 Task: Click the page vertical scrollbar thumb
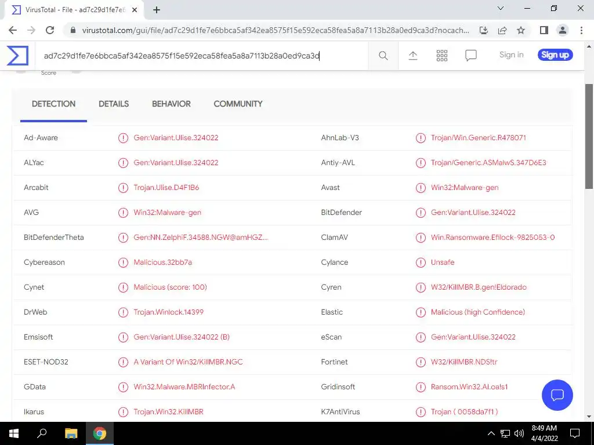[589, 136]
